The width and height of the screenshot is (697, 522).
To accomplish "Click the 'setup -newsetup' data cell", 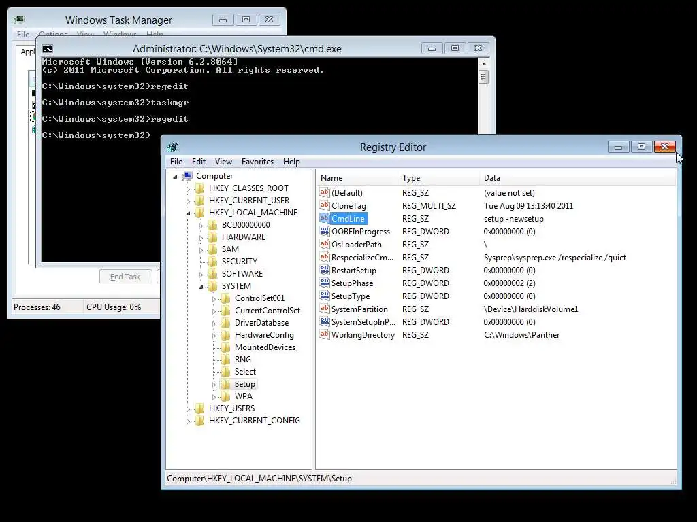I will pyautogui.click(x=513, y=218).
